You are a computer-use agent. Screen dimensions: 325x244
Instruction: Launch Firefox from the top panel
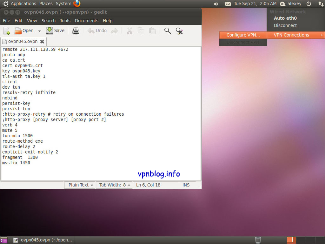tap(77, 3)
